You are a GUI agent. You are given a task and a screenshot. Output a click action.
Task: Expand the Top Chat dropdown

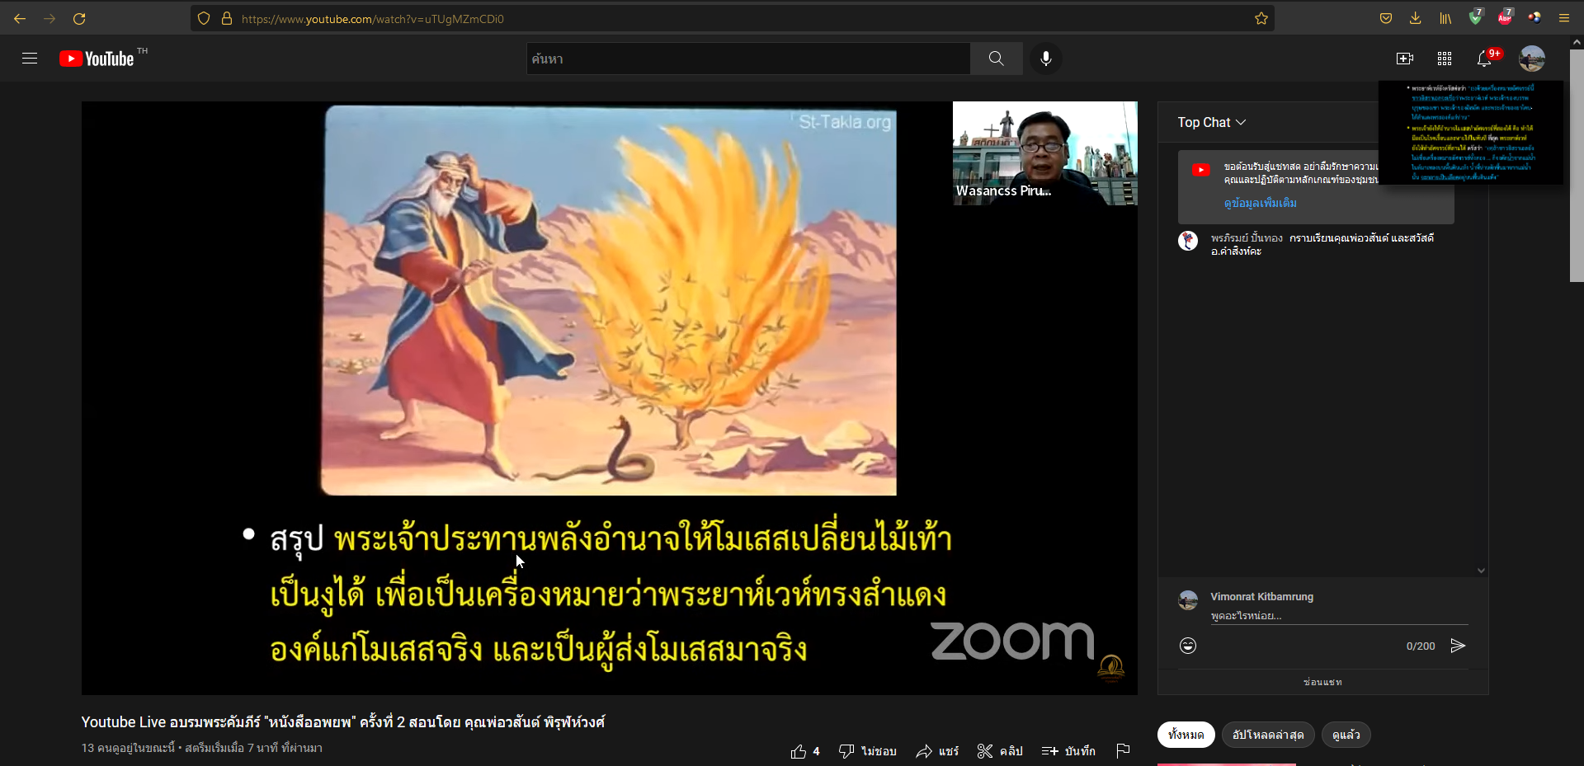click(1211, 122)
